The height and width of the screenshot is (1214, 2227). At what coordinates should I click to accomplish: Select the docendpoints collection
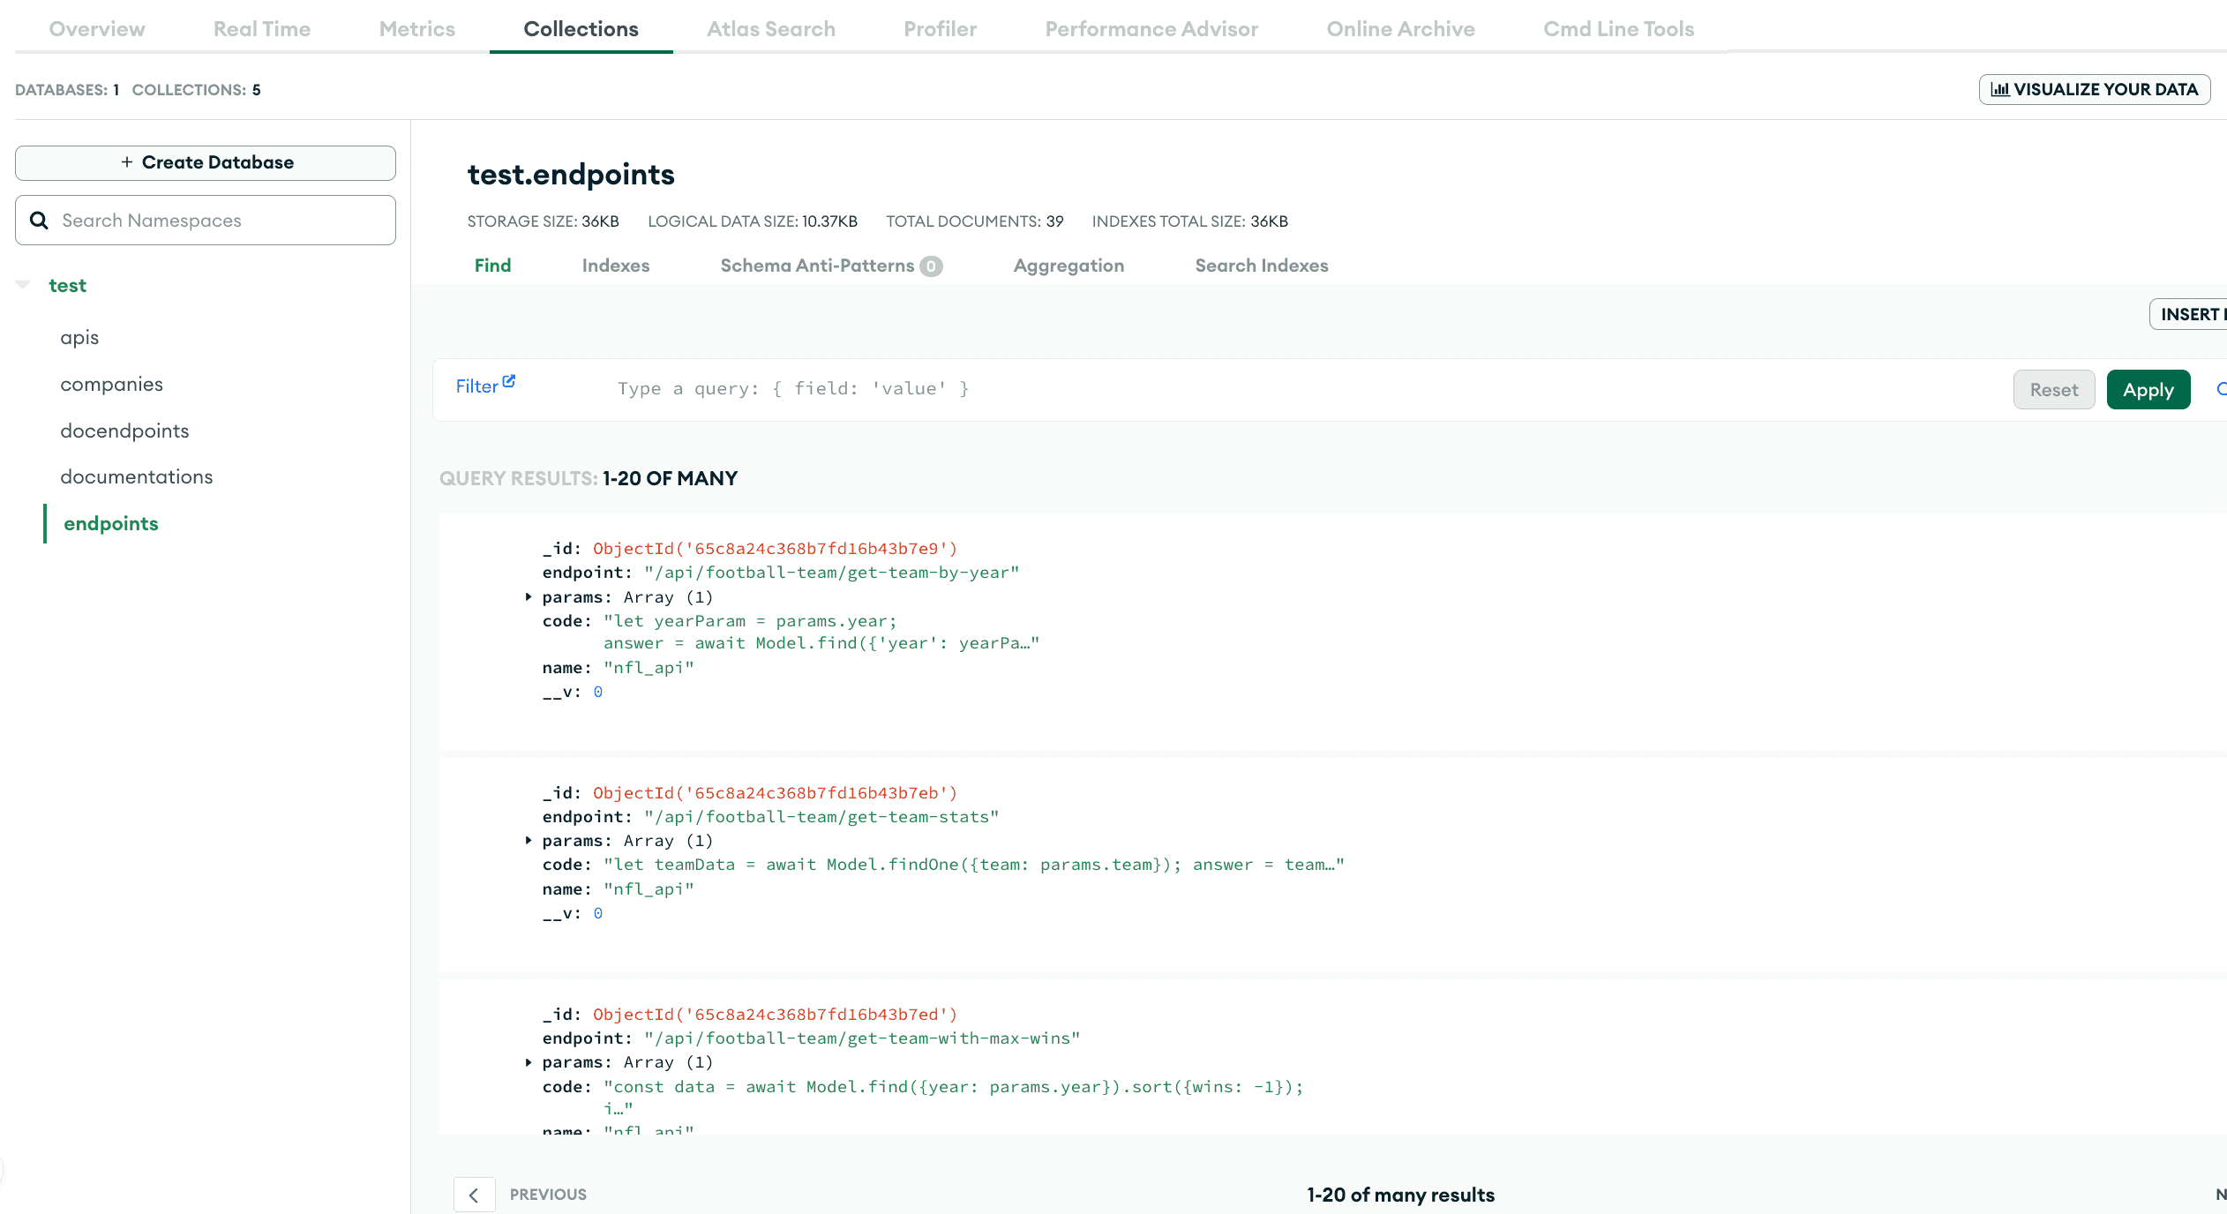pos(124,431)
